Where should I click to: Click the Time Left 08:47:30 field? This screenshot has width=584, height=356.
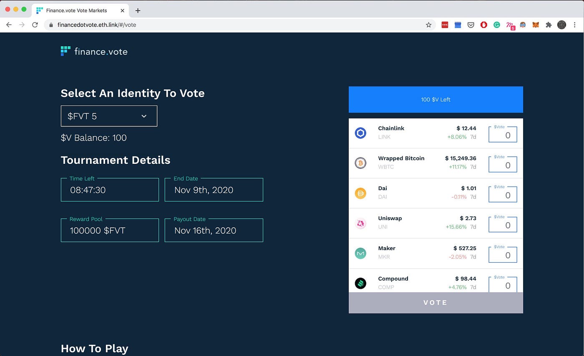point(110,190)
